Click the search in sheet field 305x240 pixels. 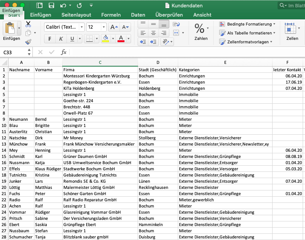pyautogui.click(x=291, y=5)
